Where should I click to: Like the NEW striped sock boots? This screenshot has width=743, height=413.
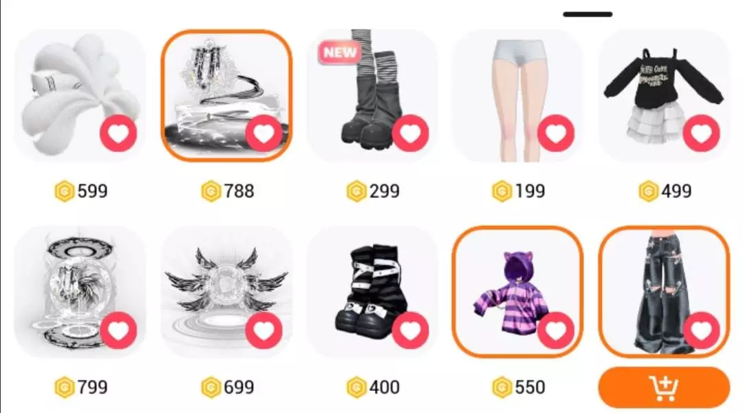[x=410, y=134]
